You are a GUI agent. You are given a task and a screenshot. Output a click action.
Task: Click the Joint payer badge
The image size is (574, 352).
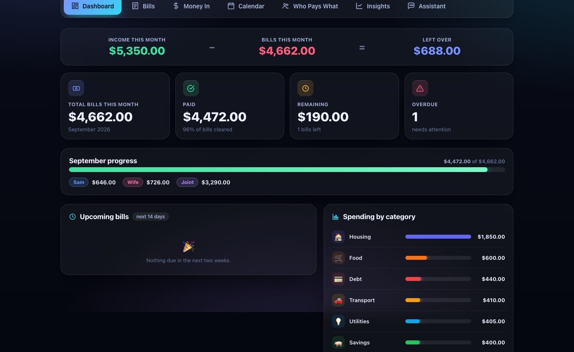187,182
